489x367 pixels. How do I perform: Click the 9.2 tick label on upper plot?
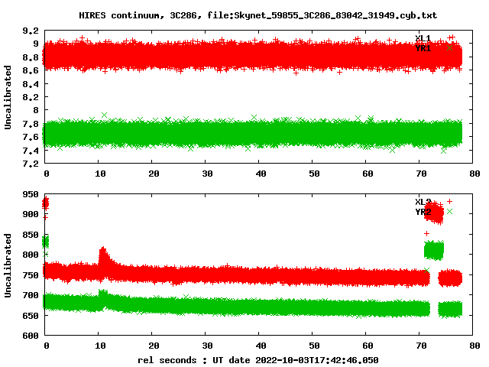[x=31, y=31]
